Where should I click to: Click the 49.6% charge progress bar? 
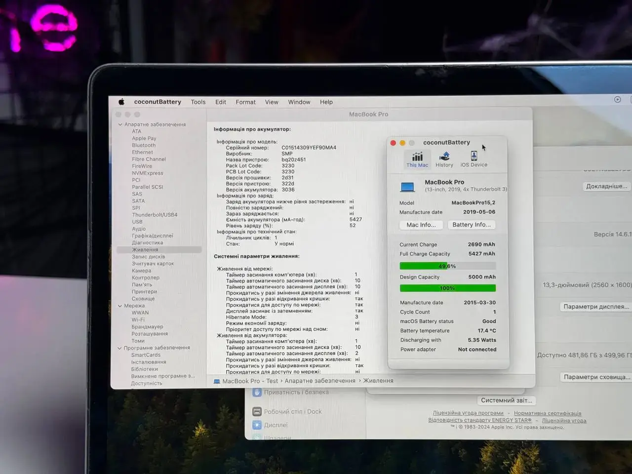click(x=447, y=266)
